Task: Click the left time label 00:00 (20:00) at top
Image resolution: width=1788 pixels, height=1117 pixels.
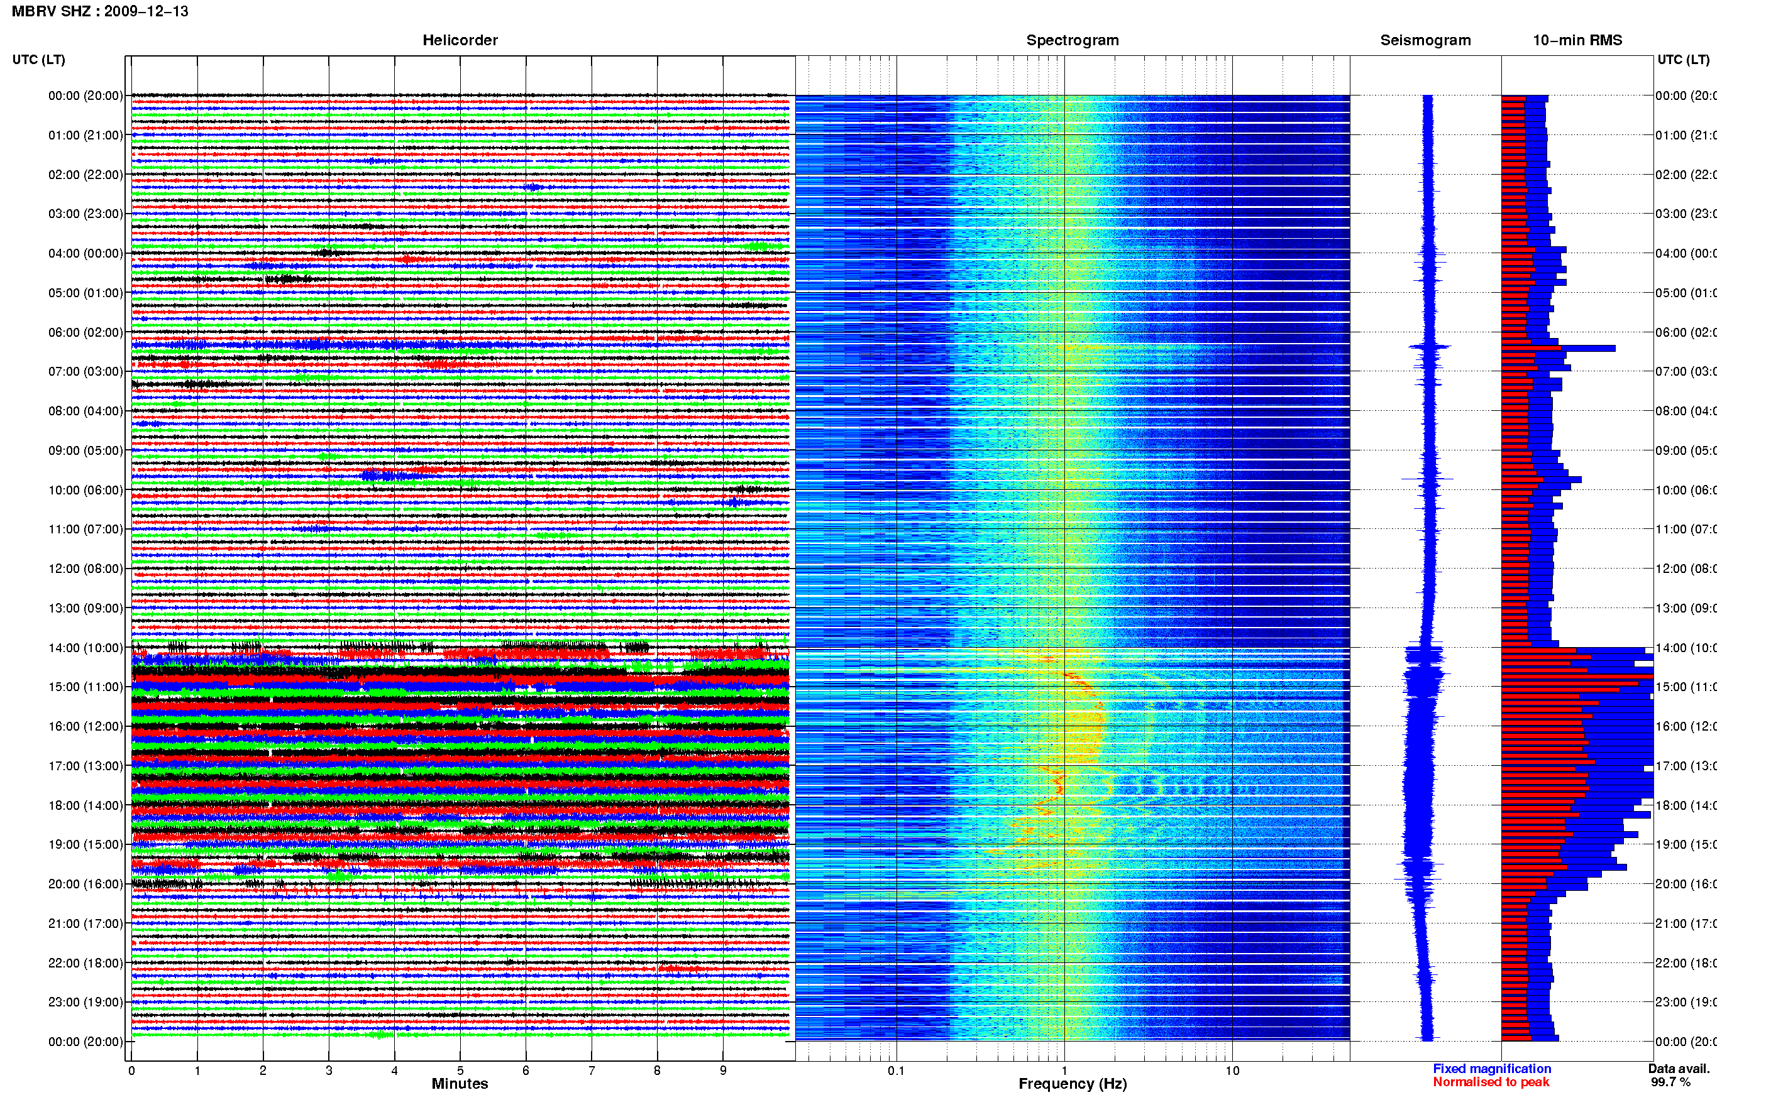Action: pyautogui.click(x=86, y=95)
